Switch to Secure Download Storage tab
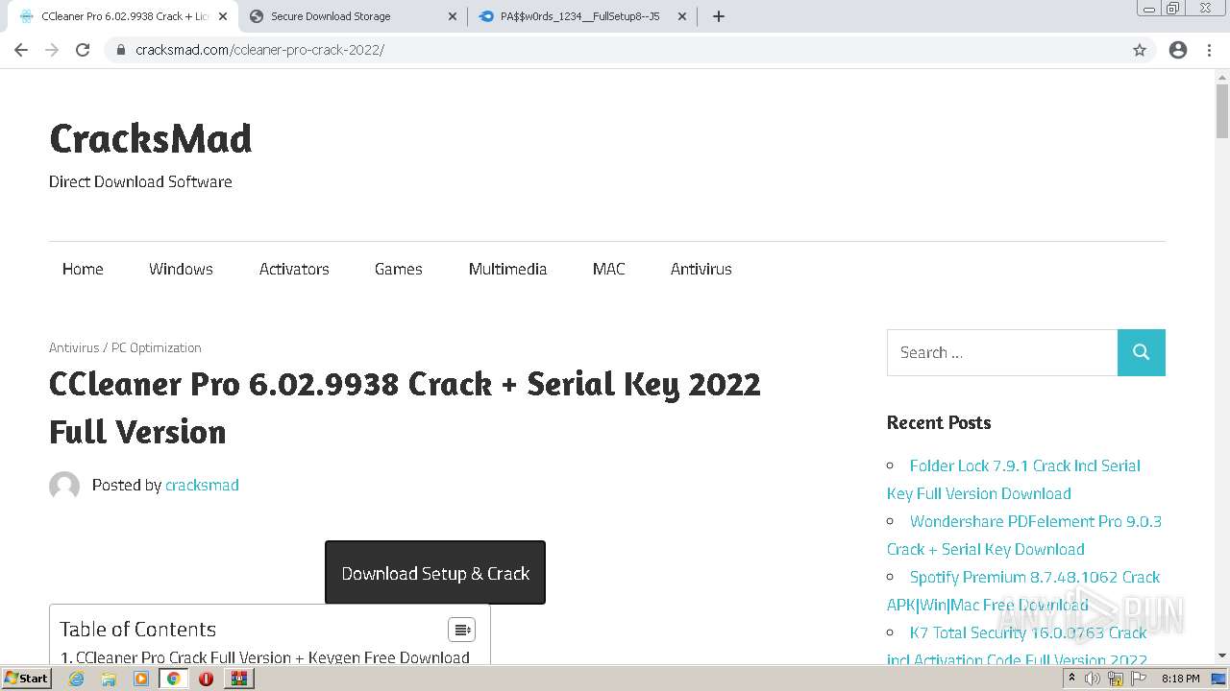 [x=352, y=16]
